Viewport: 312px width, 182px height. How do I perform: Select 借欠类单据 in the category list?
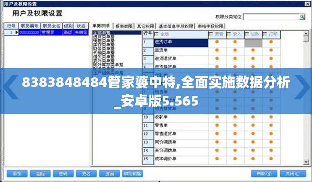[x=104, y=56]
